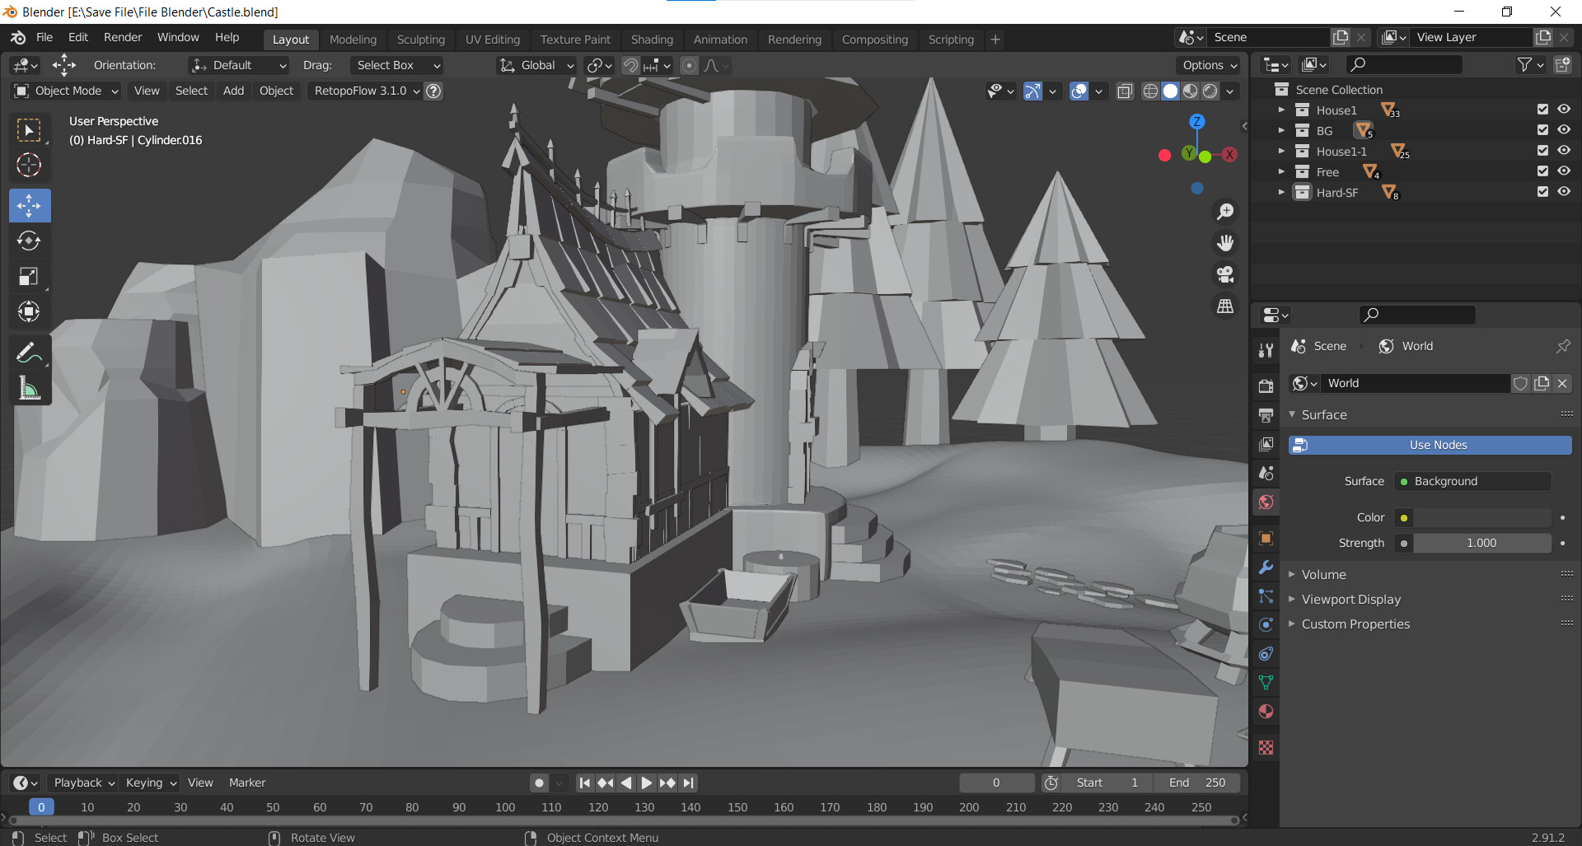Open the Render properties panel
This screenshot has height=846, width=1582.
(1266, 385)
